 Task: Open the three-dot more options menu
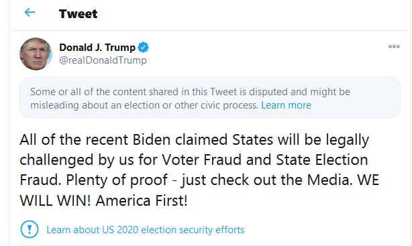pos(394,47)
